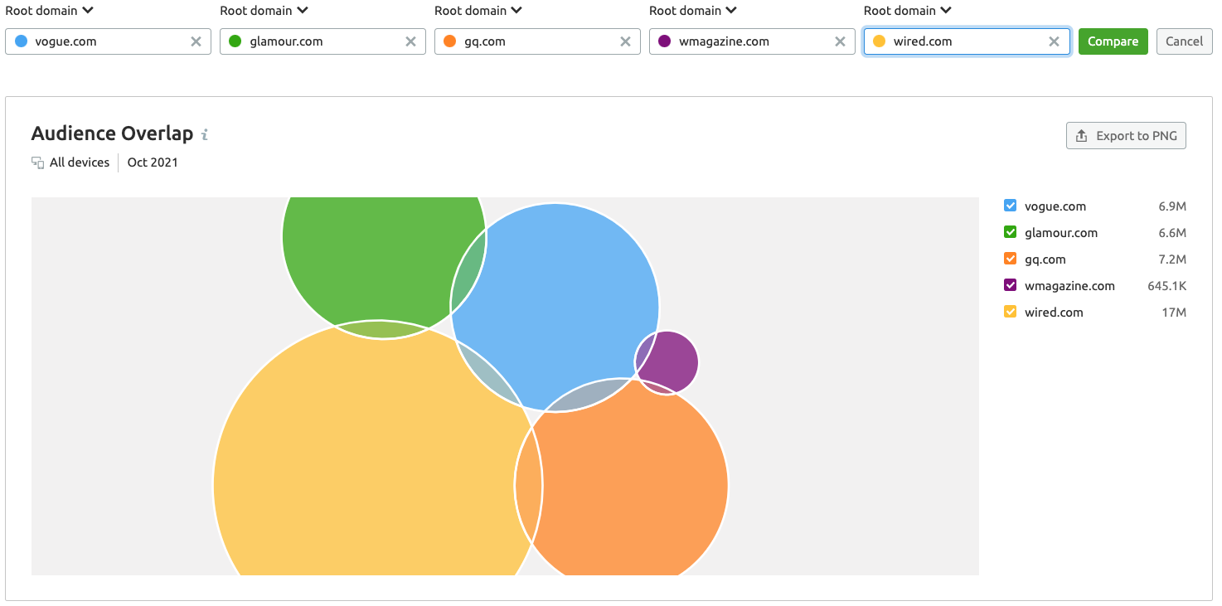This screenshot has width=1222, height=606.
Task: Uncheck vogue.com in the legend
Action: [1010, 206]
